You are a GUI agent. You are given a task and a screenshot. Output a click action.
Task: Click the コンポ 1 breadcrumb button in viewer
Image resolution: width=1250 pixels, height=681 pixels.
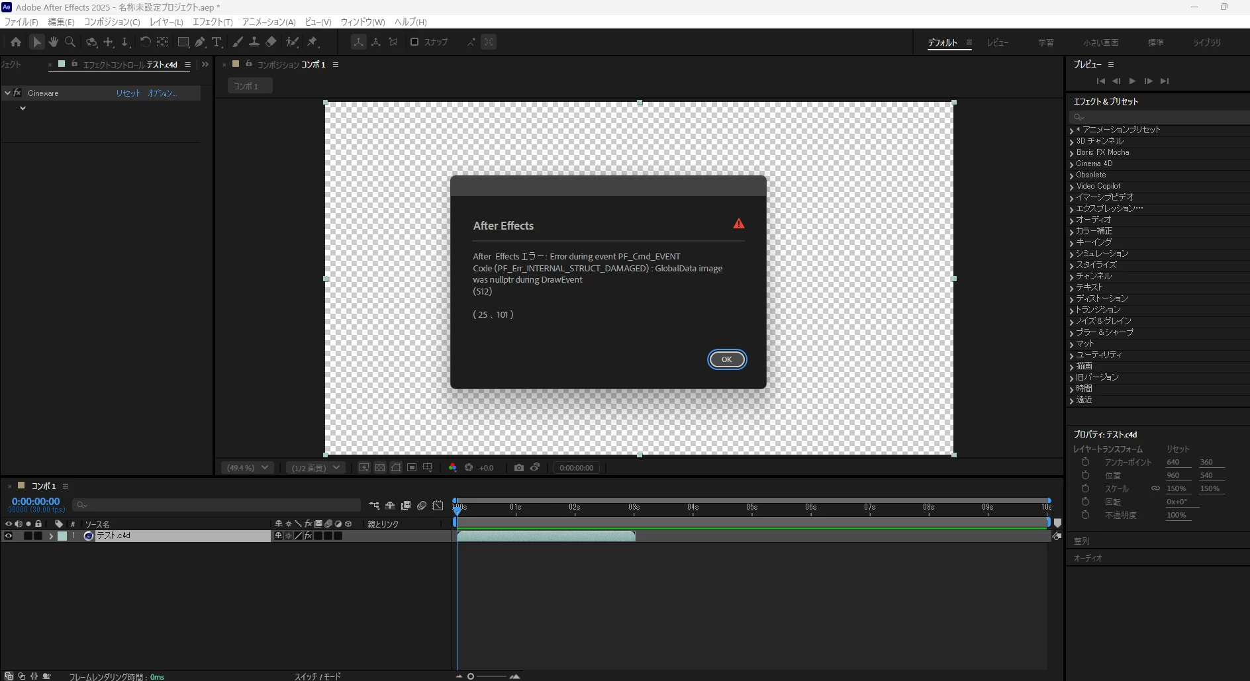coord(250,86)
